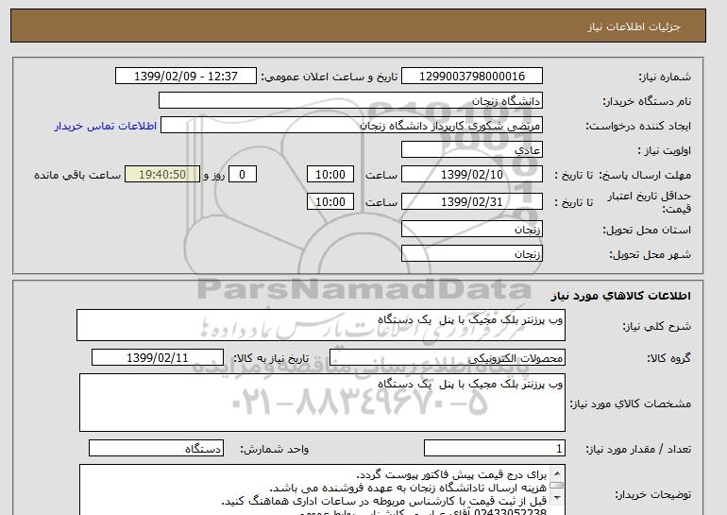Click the شرح کلی نیاز description box
The image size is (727, 515).
tap(321, 325)
